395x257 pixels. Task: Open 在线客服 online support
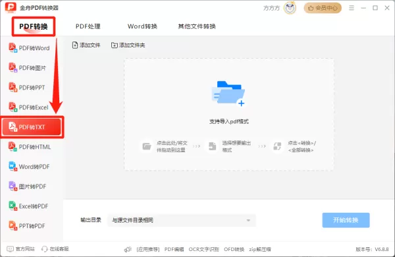click(55, 249)
